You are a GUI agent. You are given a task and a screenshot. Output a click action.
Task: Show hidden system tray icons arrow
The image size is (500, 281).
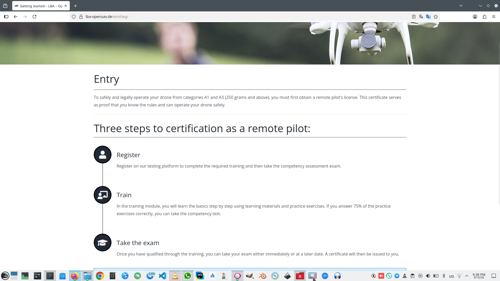(x=467, y=276)
